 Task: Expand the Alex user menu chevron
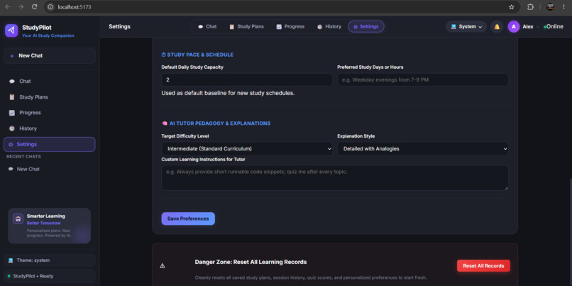pos(538,27)
